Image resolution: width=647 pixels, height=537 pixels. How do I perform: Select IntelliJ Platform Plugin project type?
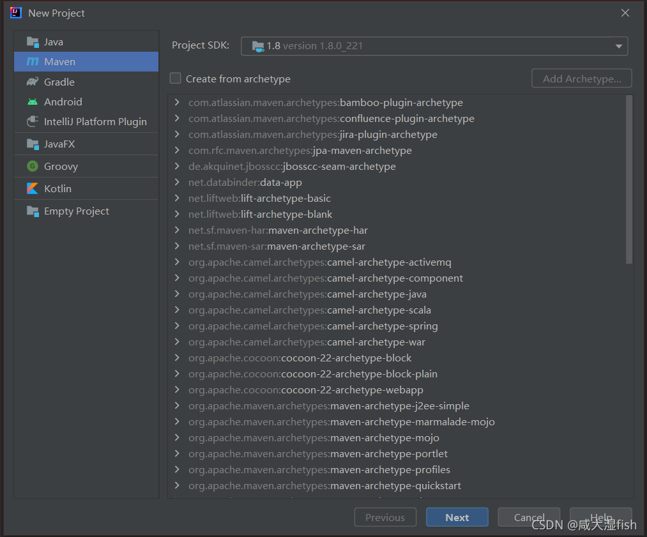coord(86,121)
